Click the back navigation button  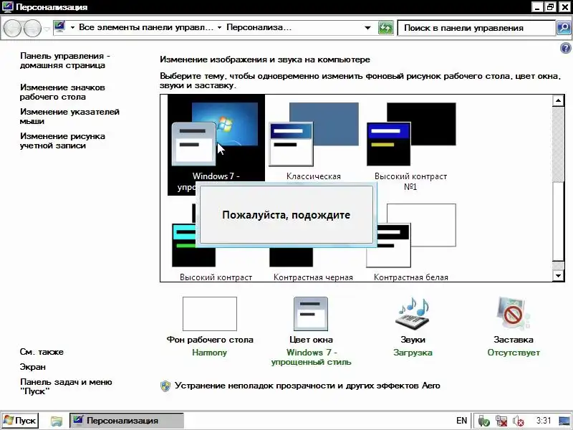coord(12,28)
